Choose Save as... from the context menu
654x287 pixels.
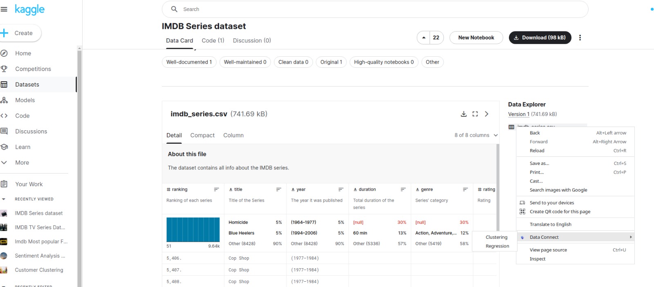click(576, 163)
